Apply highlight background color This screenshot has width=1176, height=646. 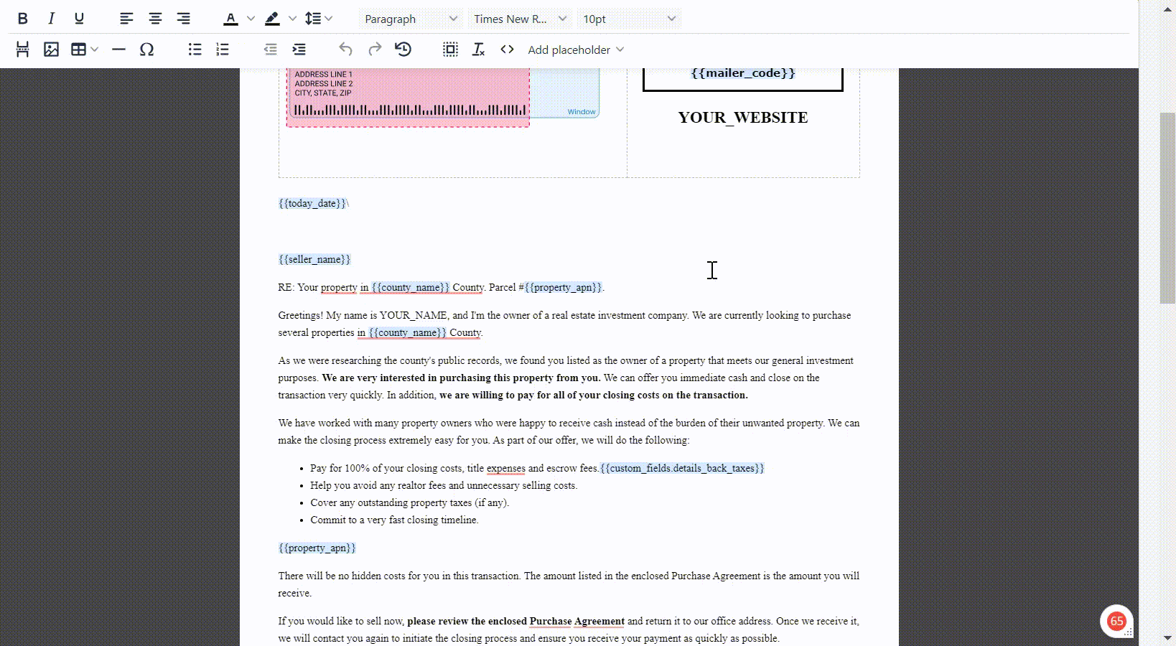[x=272, y=19]
